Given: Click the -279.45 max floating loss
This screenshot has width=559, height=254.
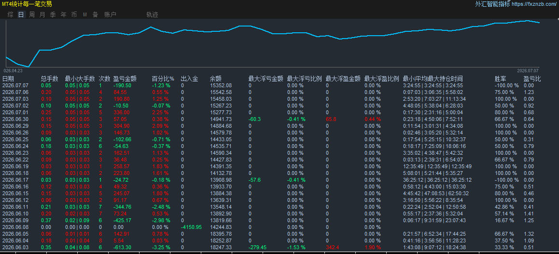Looking at the screenshot, I should pyautogui.click(x=257, y=247).
